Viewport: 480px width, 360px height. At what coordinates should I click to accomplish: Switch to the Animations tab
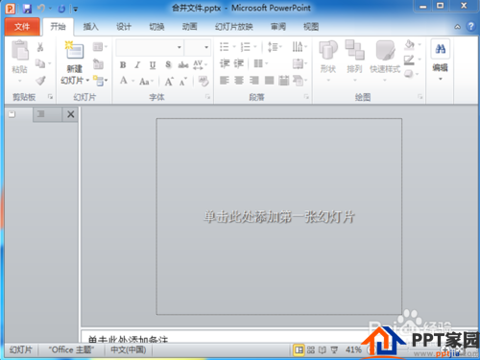(x=190, y=27)
